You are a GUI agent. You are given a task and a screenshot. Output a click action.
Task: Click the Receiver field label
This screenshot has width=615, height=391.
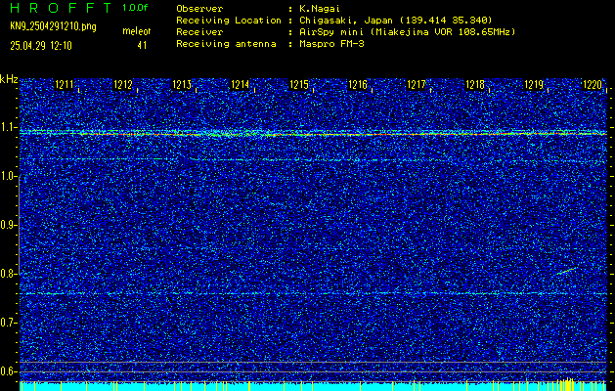(199, 31)
